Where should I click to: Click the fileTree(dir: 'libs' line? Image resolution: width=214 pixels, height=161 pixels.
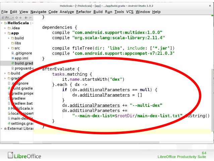click(113, 48)
